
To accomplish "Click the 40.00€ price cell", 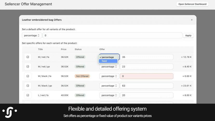I will 65,95.
